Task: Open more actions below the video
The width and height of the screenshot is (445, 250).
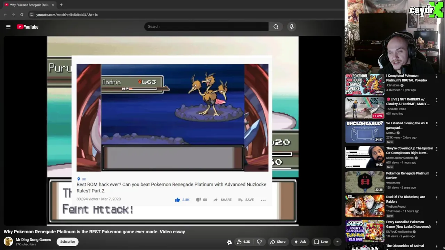Action: [x=337, y=242]
